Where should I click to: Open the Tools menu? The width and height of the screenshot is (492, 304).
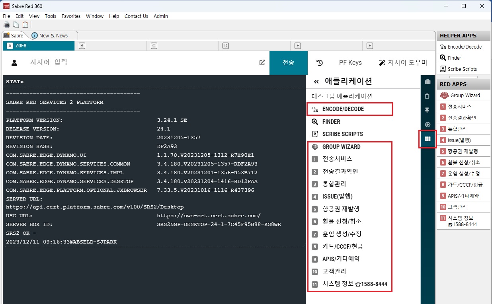[x=51, y=16]
